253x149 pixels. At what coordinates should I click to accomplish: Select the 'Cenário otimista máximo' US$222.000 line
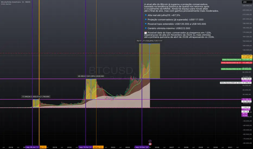(167, 28)
